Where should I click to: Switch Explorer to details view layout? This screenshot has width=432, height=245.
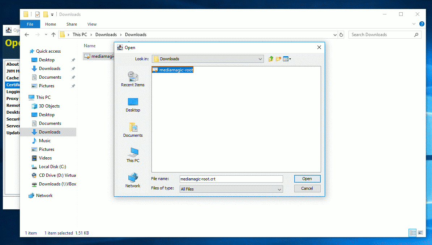(412, 233)
